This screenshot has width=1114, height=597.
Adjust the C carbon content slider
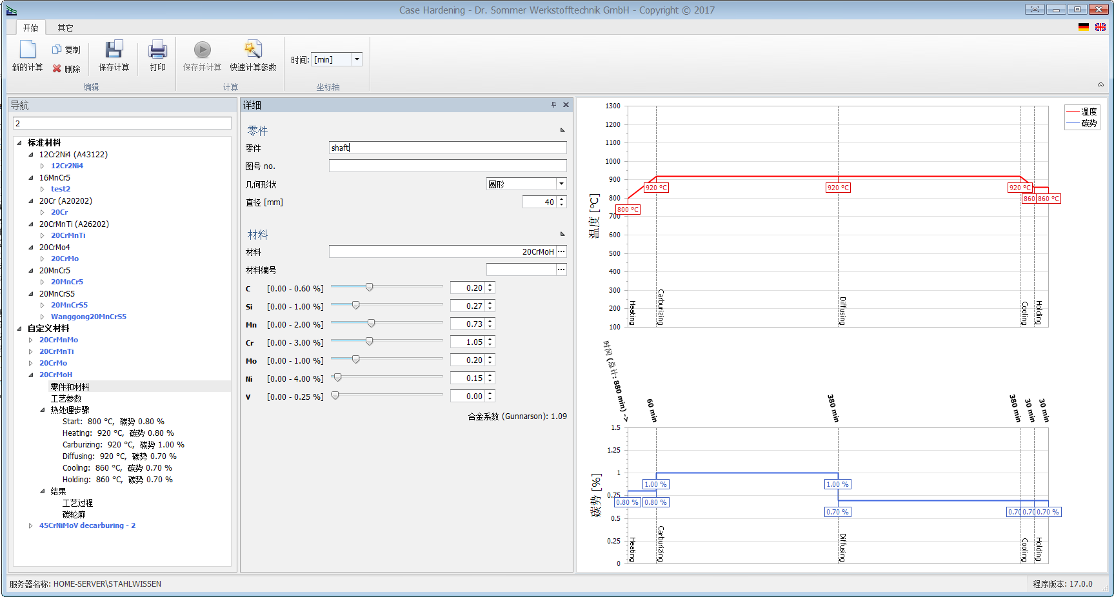click(369, 287)
